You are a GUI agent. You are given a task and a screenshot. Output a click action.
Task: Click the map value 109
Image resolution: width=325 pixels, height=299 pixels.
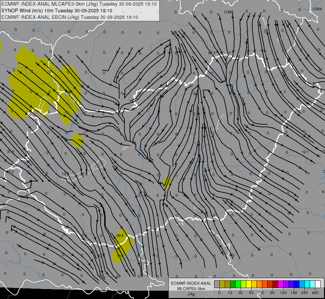click(x=67, y=92)
